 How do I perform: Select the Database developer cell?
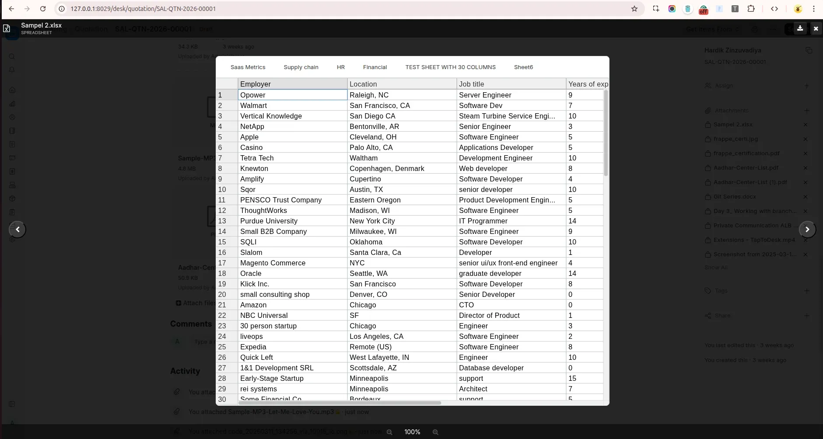click(x=511, y=368)
